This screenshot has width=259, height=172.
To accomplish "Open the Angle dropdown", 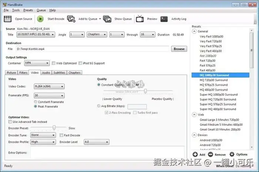I will [x=77, y=34].
